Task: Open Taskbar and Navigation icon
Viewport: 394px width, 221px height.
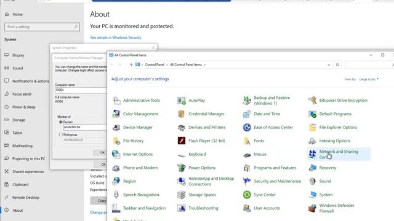Action: click(x=116, y=208)
